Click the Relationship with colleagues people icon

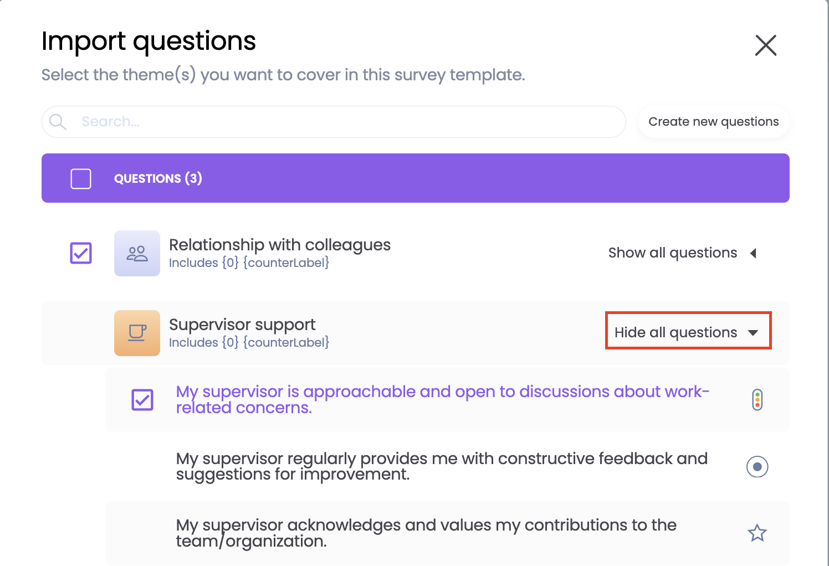[x=137, y=254]
